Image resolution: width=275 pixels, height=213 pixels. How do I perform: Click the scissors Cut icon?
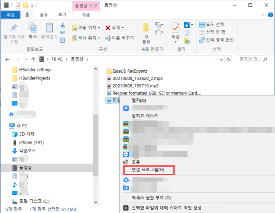[x=62, y=25]
